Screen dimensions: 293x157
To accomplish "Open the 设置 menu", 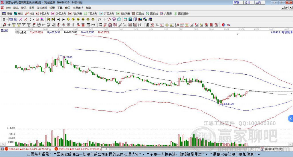I will pos(52,8).
